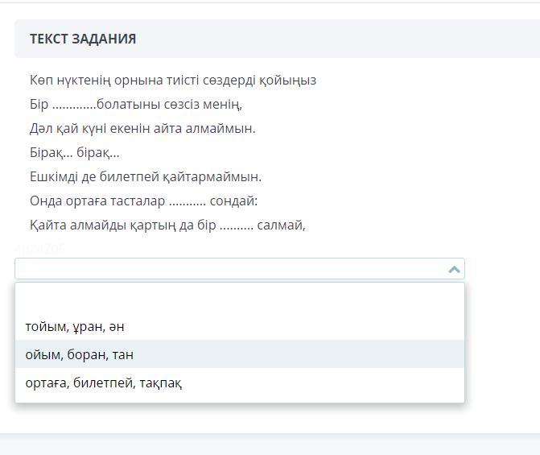The image size is (540, 455).
Task: Click instruction line "Көп нүктенің орнына"
Action: click(173, 80)
